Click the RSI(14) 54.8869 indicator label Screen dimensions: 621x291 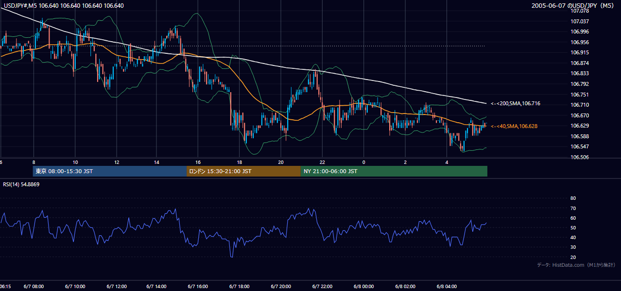click(21, 184)
